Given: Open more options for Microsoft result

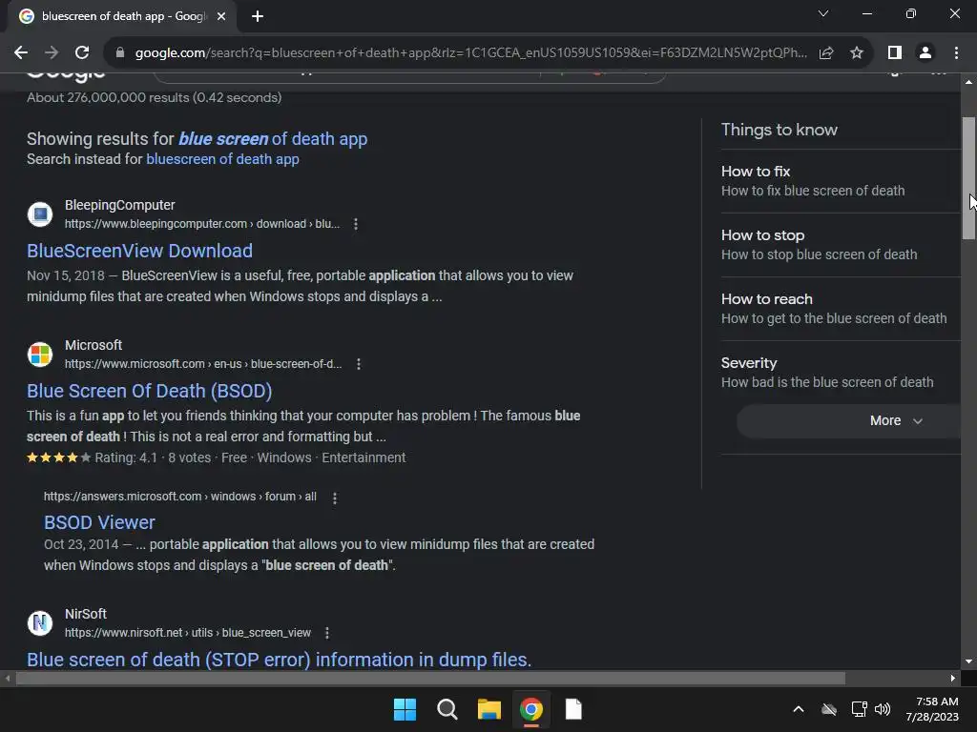Looking at the screenshot, I should pos(359,364).
